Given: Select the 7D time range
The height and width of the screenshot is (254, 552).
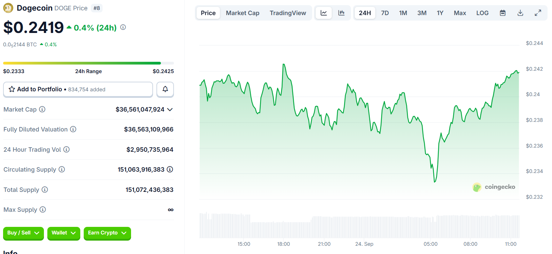Looking at the screenshot, I should [385, 13].
